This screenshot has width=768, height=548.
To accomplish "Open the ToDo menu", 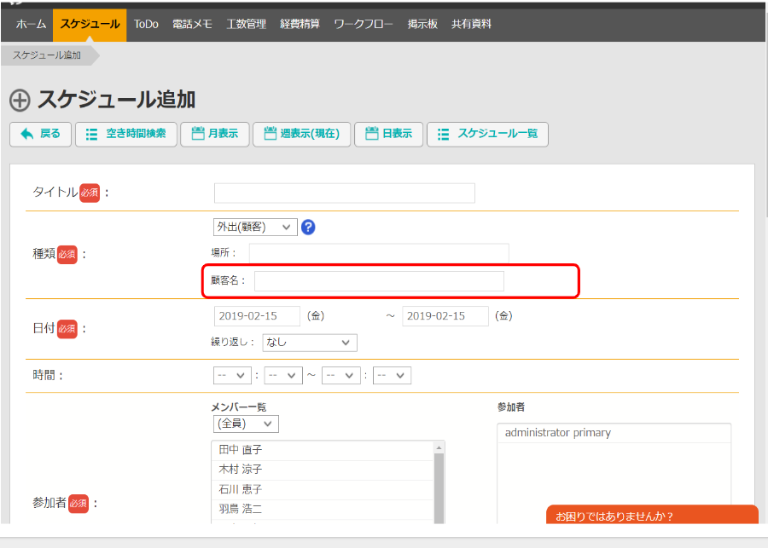I will pos(146,24).
